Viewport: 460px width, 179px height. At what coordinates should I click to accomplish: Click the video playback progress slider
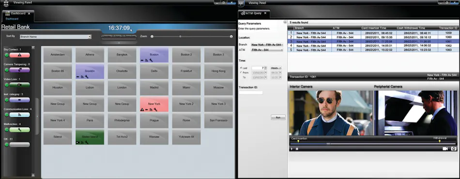[373, 144]
